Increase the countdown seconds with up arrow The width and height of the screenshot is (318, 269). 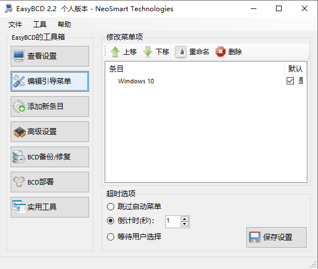coord(185,219)
